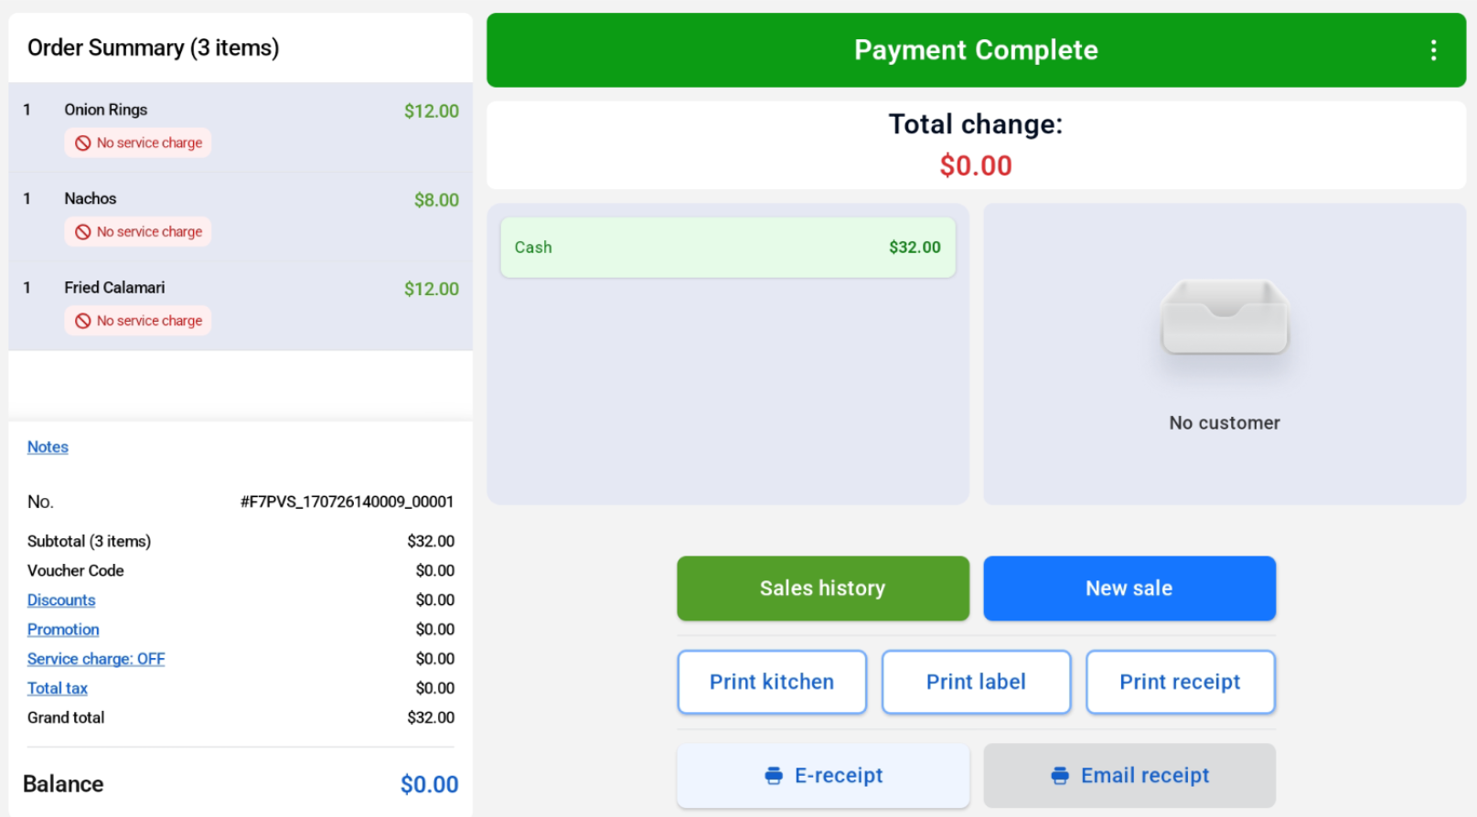Toggle the Service charge: OFF link
The image size is (1477, 817).
(96, 659)
